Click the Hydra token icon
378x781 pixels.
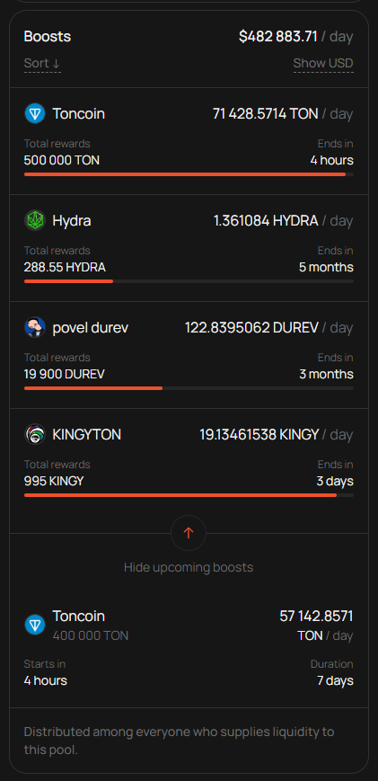pos(35,221)
